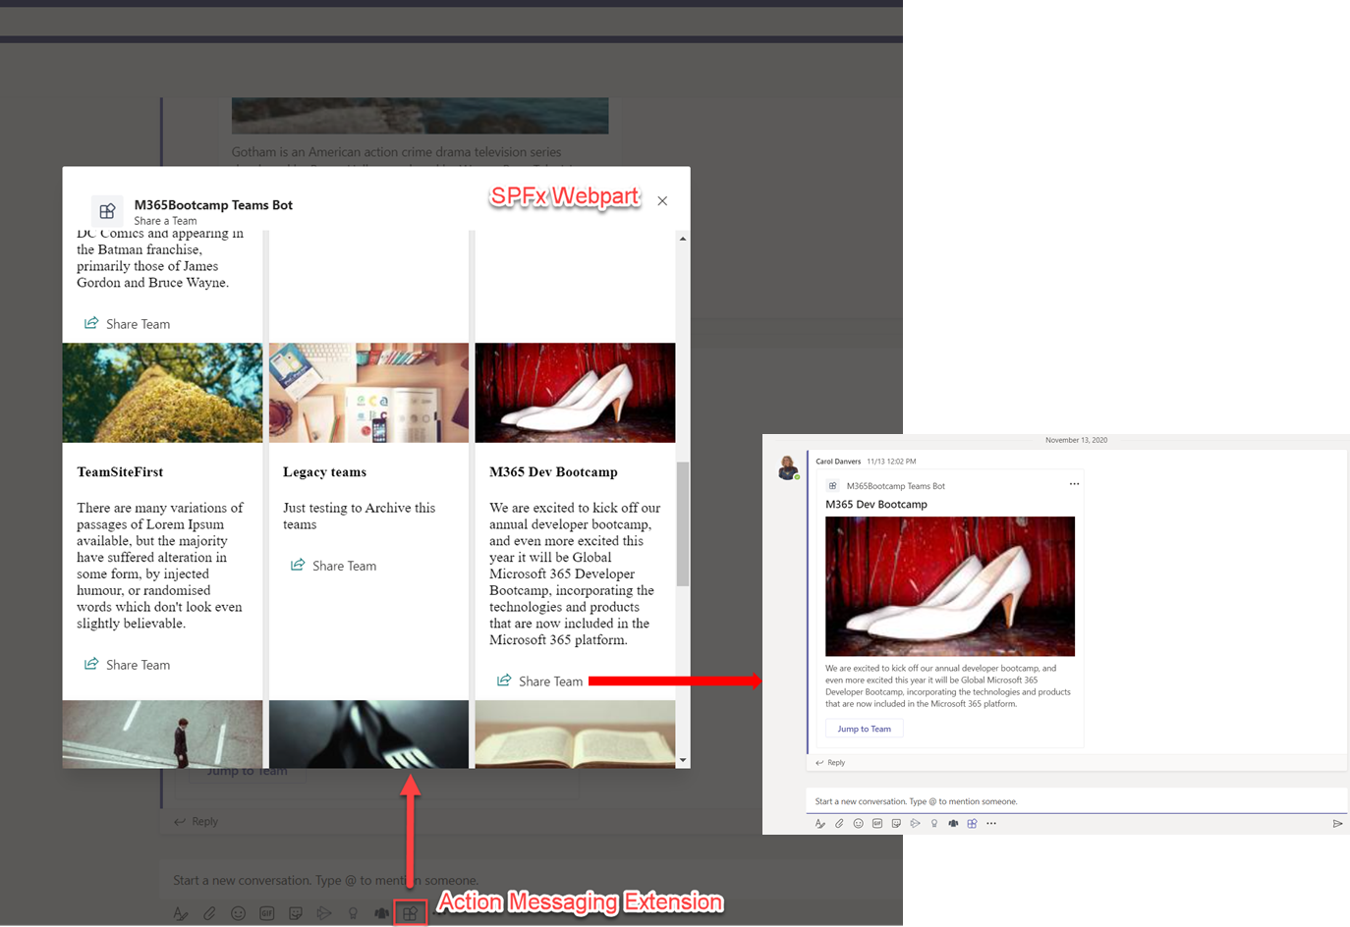Click Praise badge icon in right panel toolbar
The height and width of the screenshot is (927, 1350).
[934, 824]
